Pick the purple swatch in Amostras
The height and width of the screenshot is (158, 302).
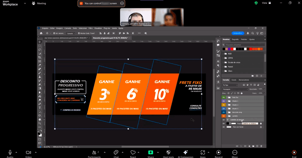[x=229, y=49]
